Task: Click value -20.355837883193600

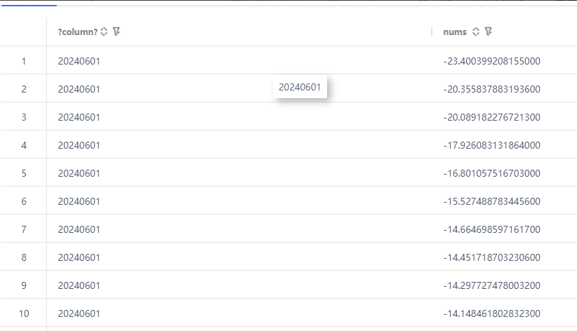Action: coord(491,89)
